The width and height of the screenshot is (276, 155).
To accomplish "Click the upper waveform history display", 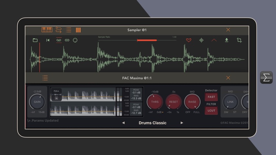I will 83,94.
